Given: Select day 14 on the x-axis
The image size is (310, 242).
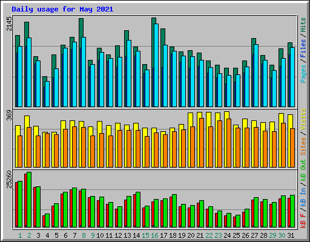Looking at the screenshot, I should pyautogui.click(x=136, y=235).
